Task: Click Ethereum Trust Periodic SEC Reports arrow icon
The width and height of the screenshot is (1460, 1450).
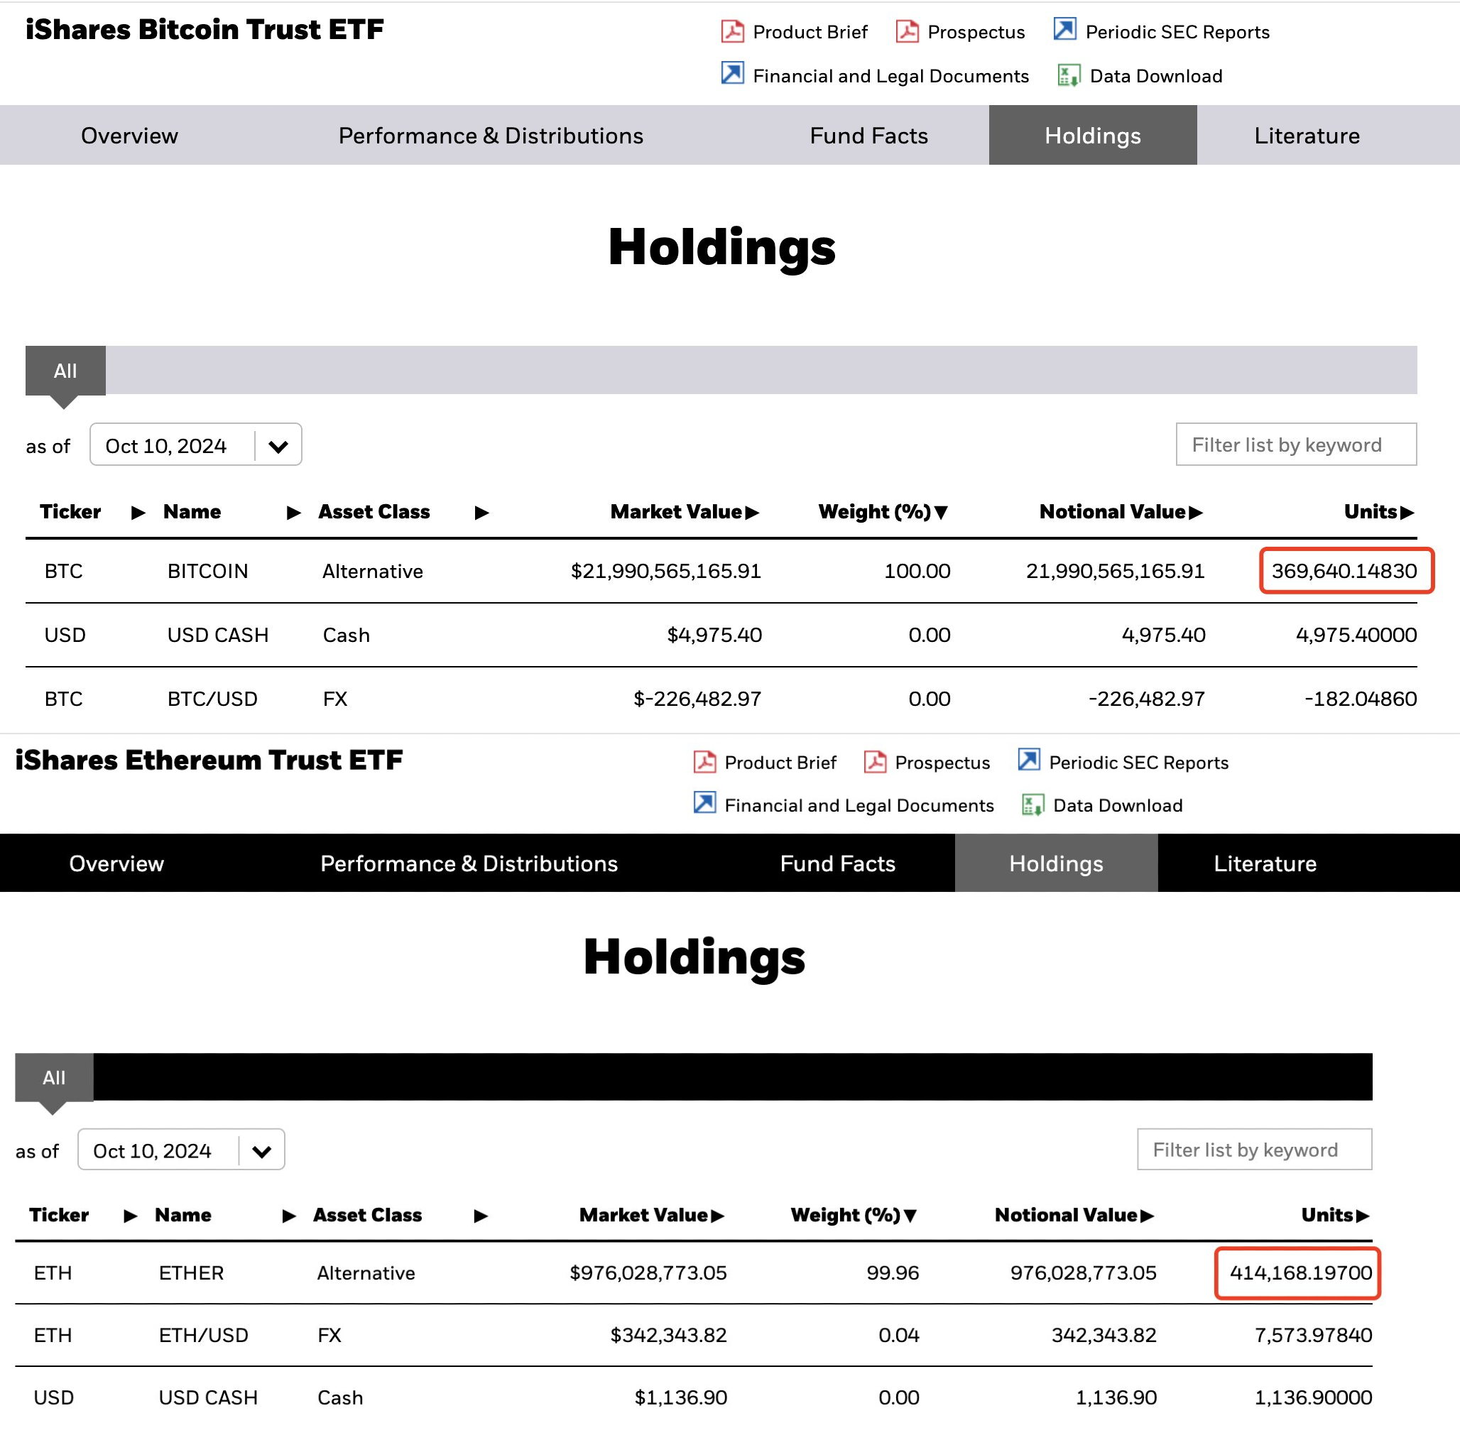Action: tap(1028, 759)
